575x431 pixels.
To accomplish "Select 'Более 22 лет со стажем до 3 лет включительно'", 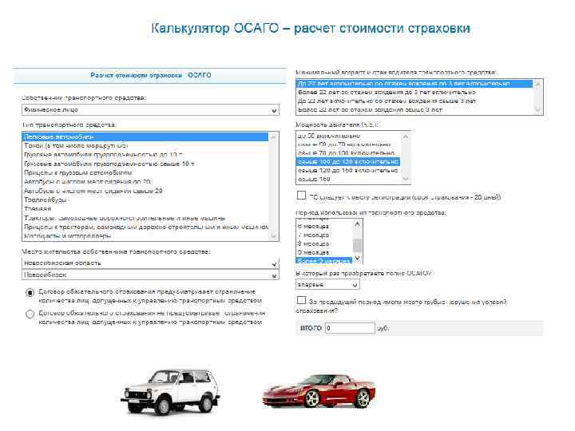I will point(414,92).
